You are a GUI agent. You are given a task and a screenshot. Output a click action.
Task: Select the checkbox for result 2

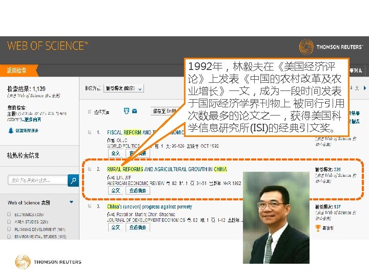tap(90, 169)
